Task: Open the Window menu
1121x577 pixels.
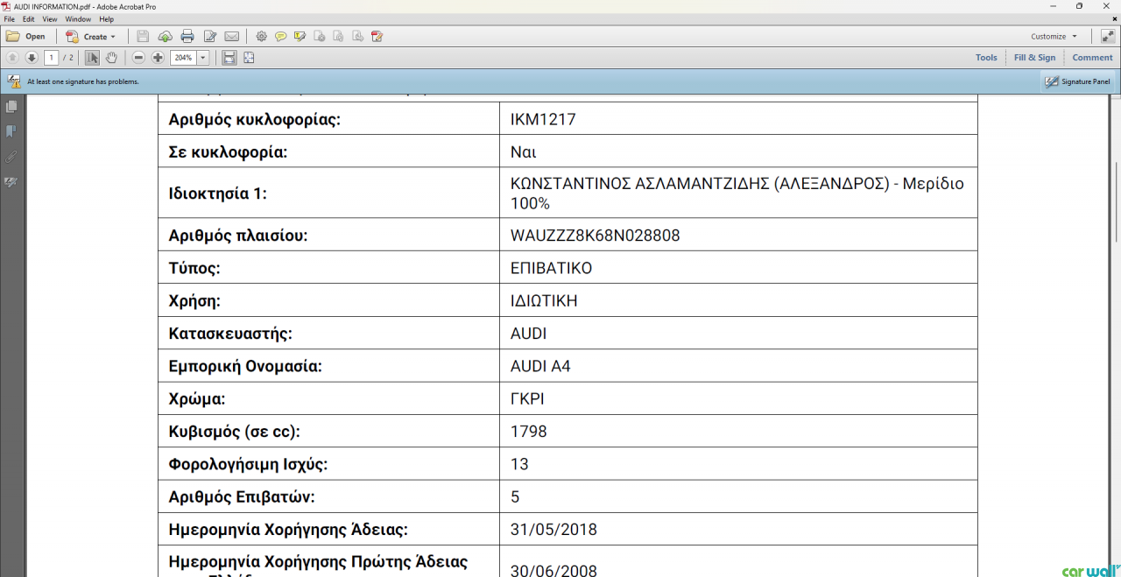Action: click(78, 19)
